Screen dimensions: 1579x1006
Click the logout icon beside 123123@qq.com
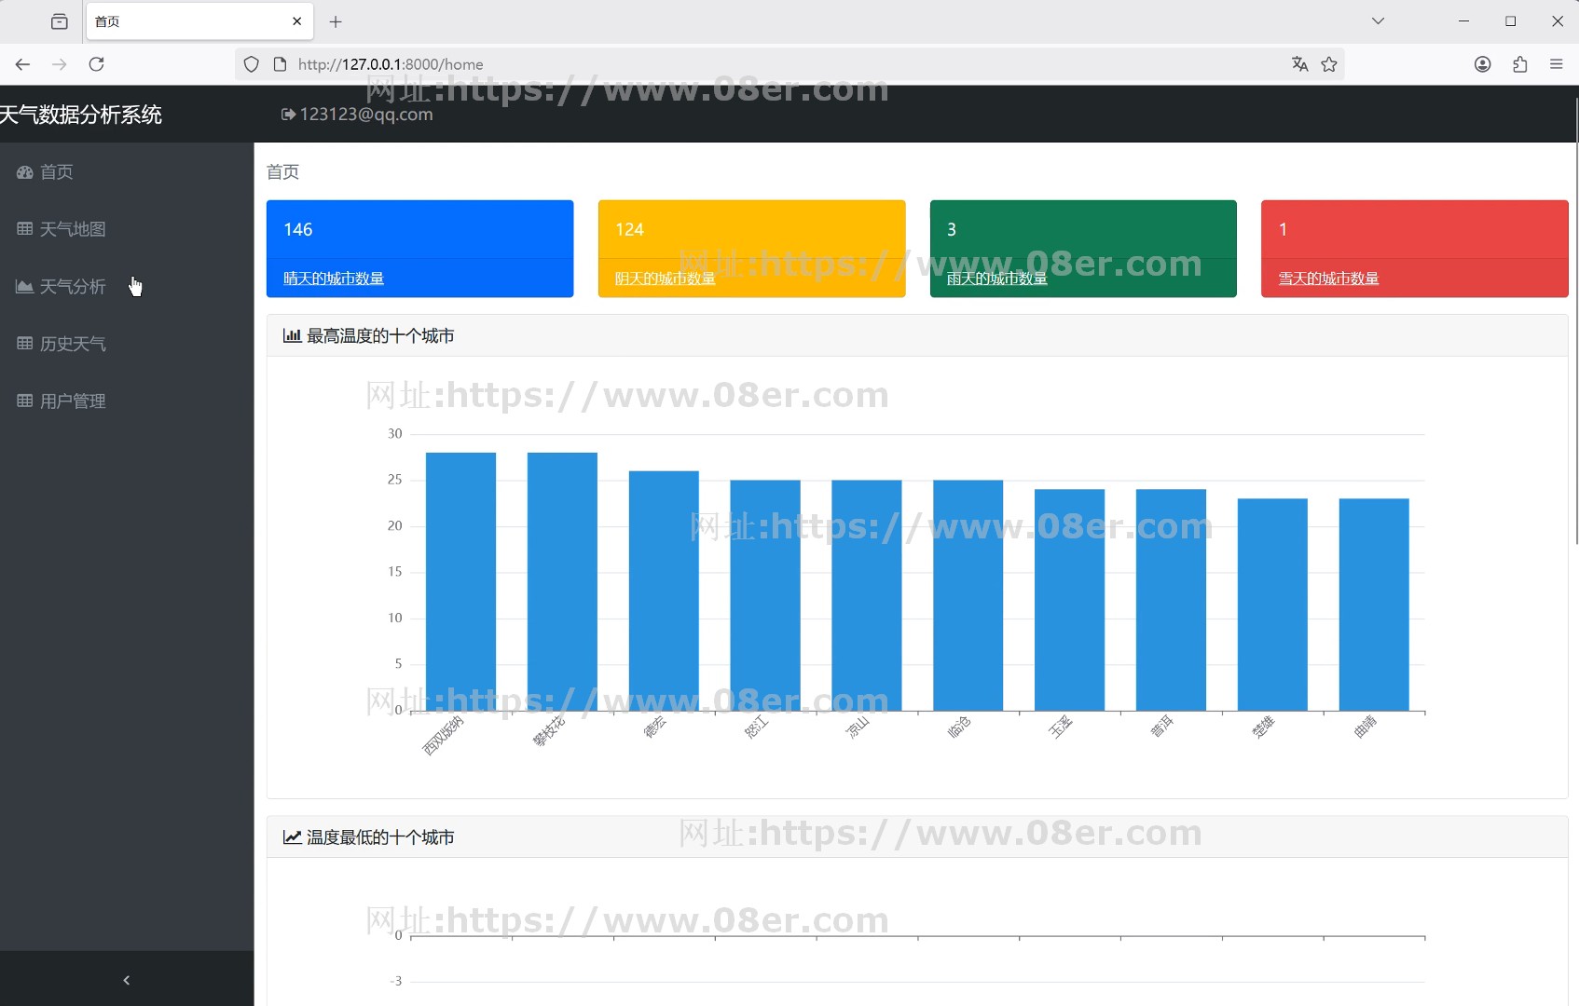[288, 114]
